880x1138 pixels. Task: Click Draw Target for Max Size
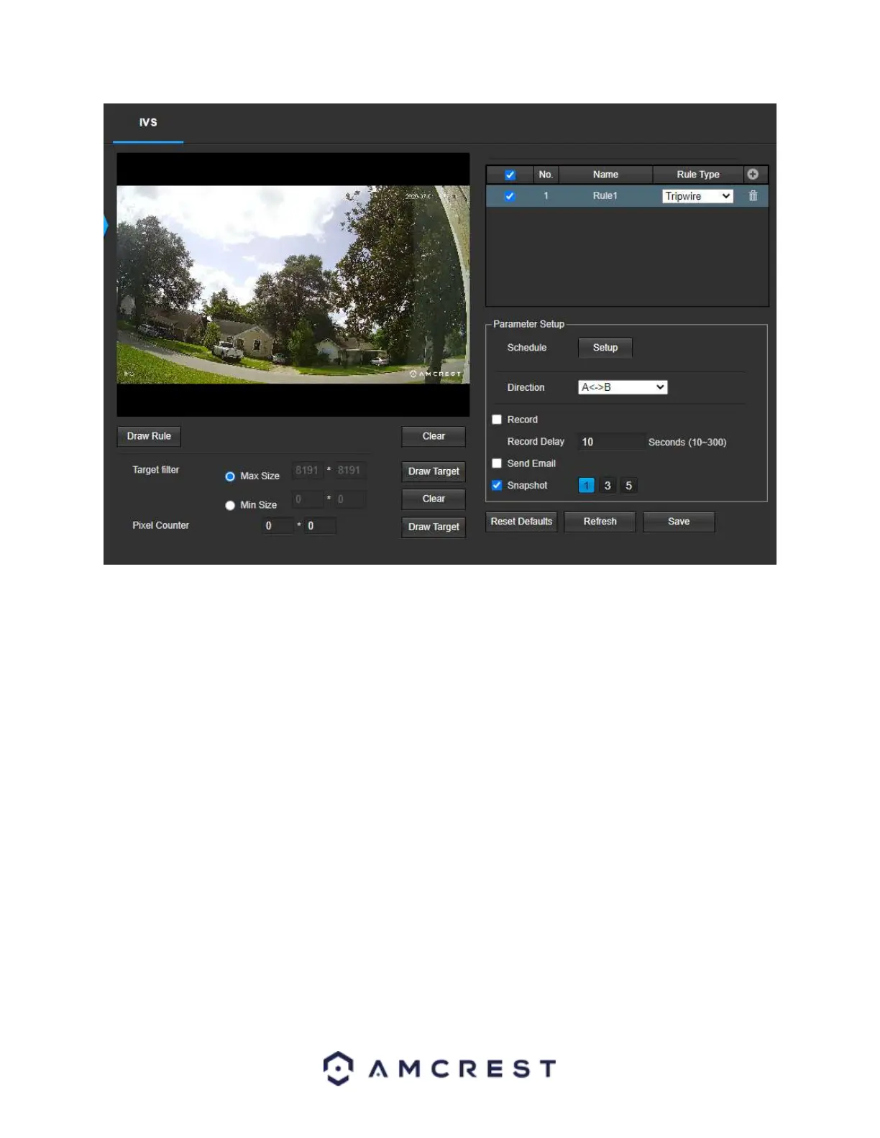[x=434, y=471]
